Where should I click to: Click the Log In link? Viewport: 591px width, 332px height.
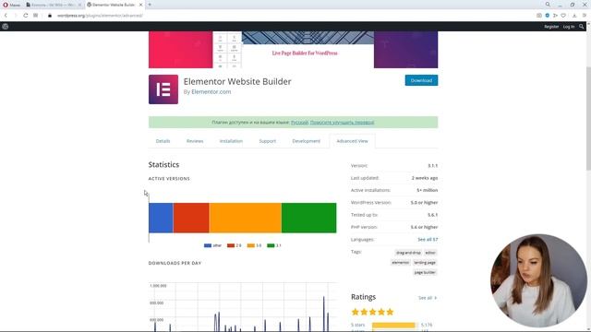(569, 27)
